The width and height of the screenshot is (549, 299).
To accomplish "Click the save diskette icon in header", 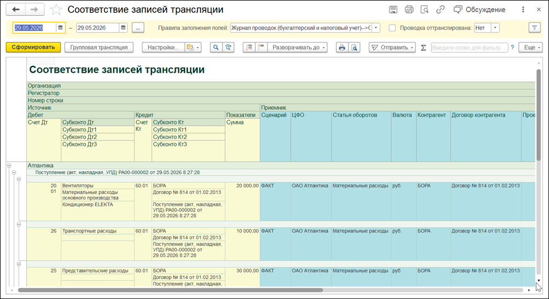I will pyautogui.click(x=393, y=10).
